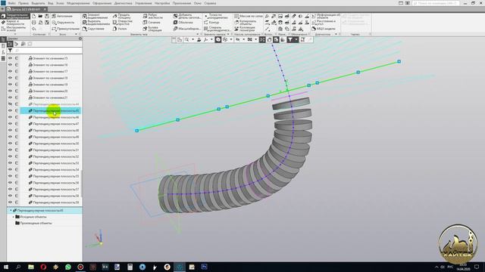Select the Окружность circle tool
Viewport: 485px width, 272px height.
63,23
